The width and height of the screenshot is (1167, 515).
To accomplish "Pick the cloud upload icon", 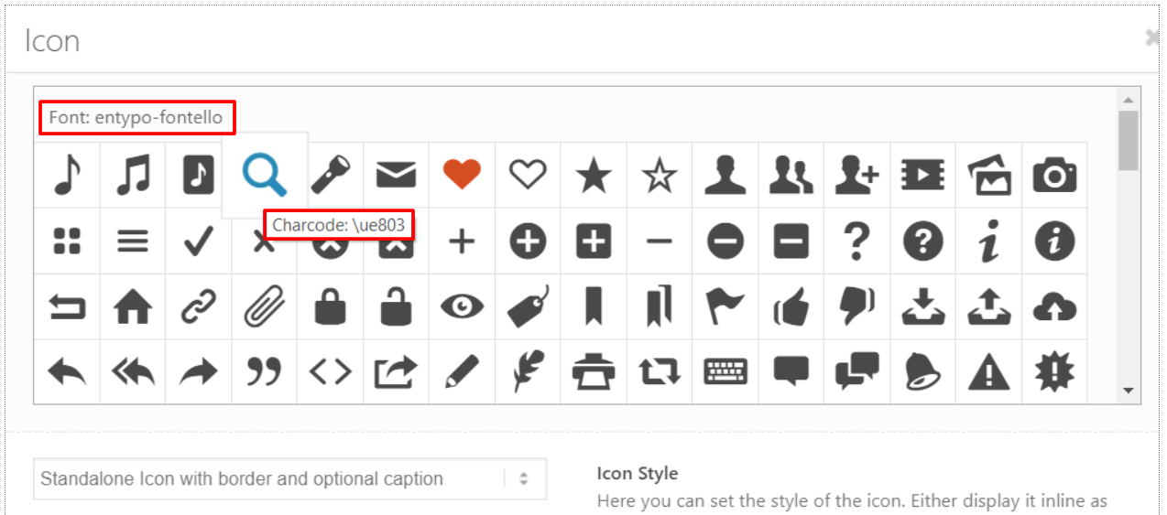I will pyautogui.click(x=1054, y=308).
